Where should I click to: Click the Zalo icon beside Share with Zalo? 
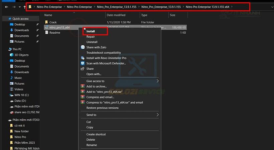[x=83, y=47]
